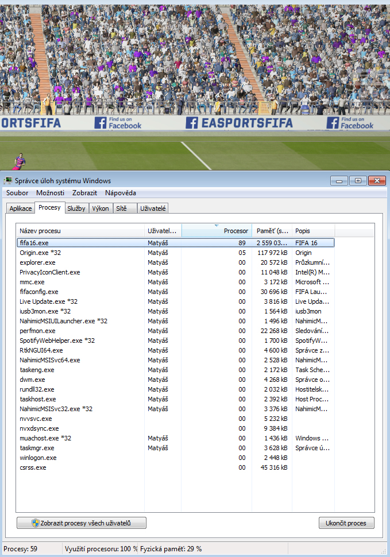
Task: Minimize the Task Manager window
Action: point(339,181)
